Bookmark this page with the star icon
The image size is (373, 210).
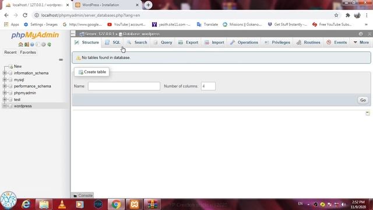[336, 15]
